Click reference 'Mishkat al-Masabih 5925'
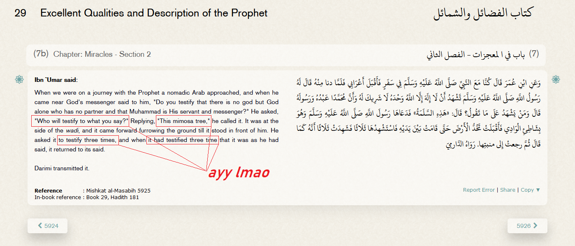 click(x=118, y=191)
